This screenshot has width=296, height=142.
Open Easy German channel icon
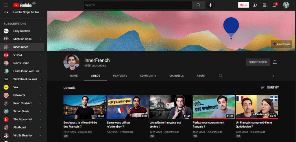(x=6, y=31)
